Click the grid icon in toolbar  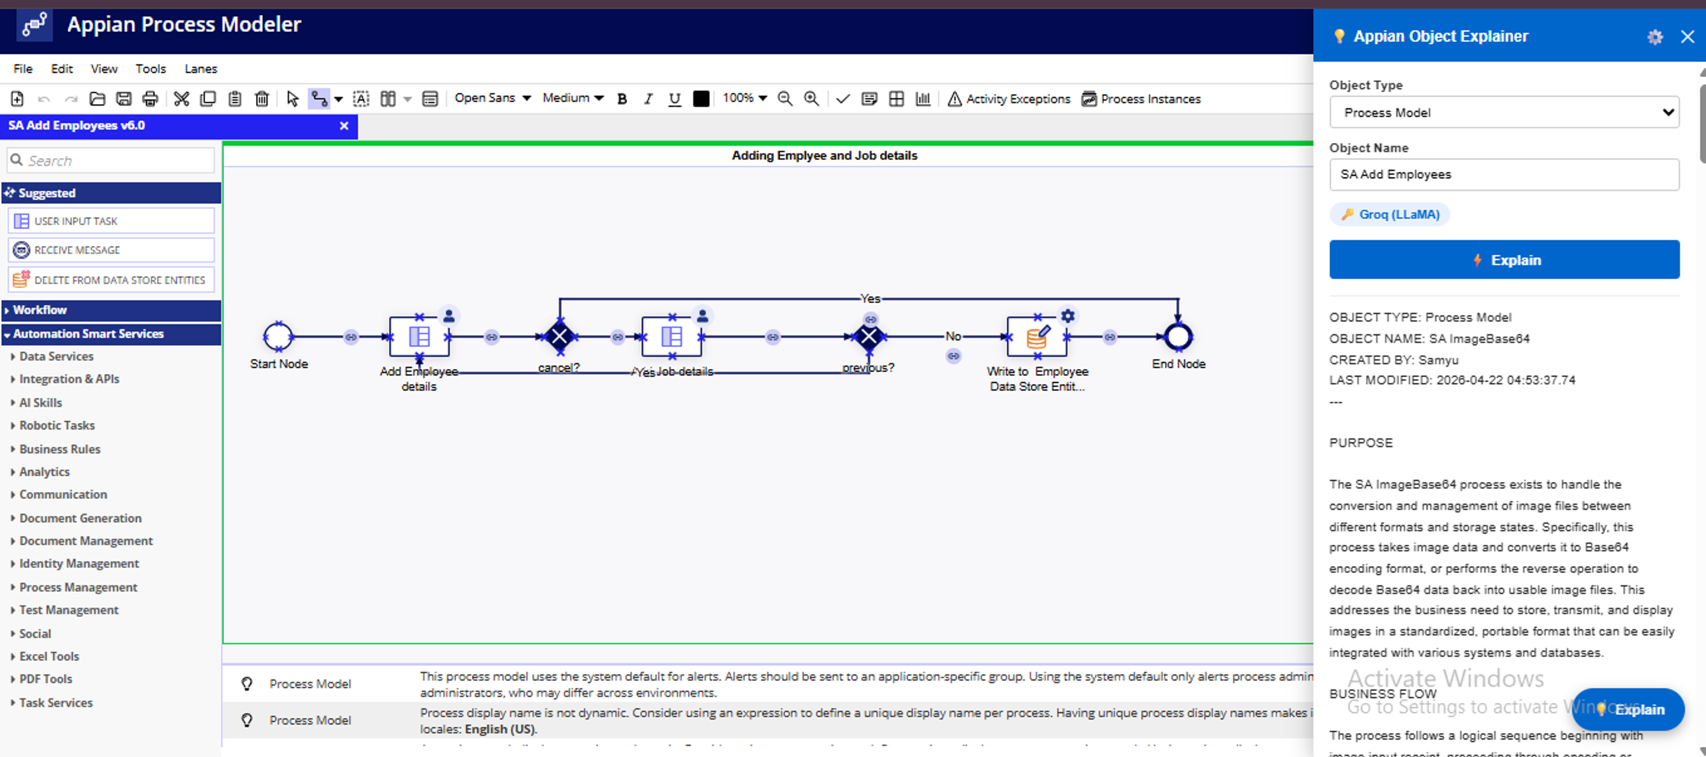coord(896,99)
